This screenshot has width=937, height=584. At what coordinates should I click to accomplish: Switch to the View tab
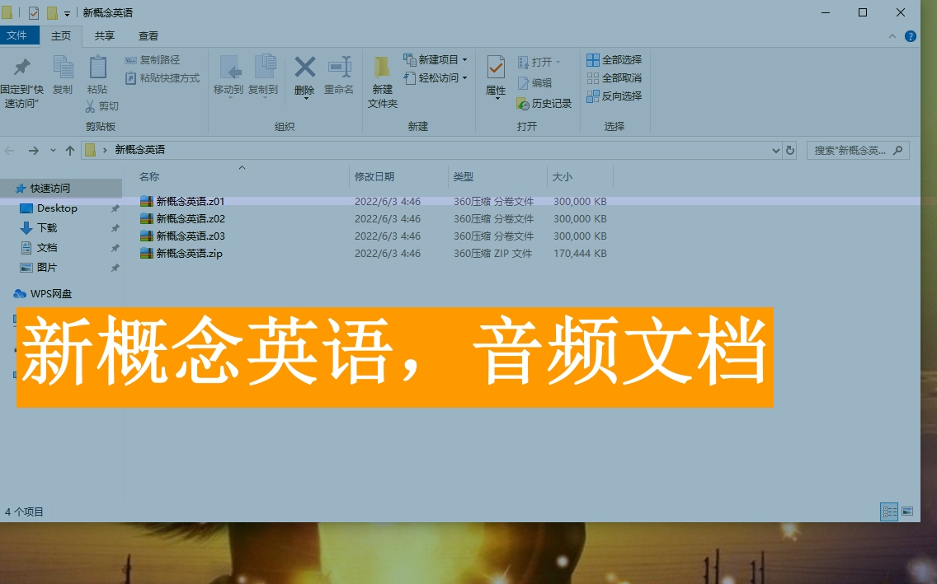(148, 35)
